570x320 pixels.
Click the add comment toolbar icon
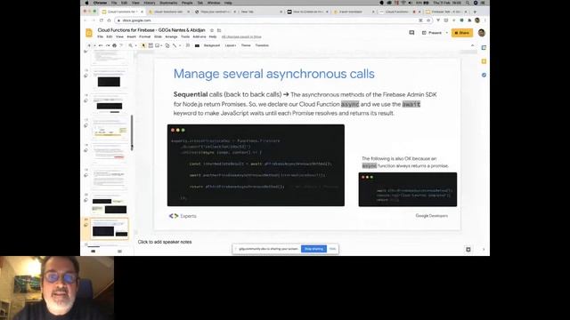tap(188, 45)
